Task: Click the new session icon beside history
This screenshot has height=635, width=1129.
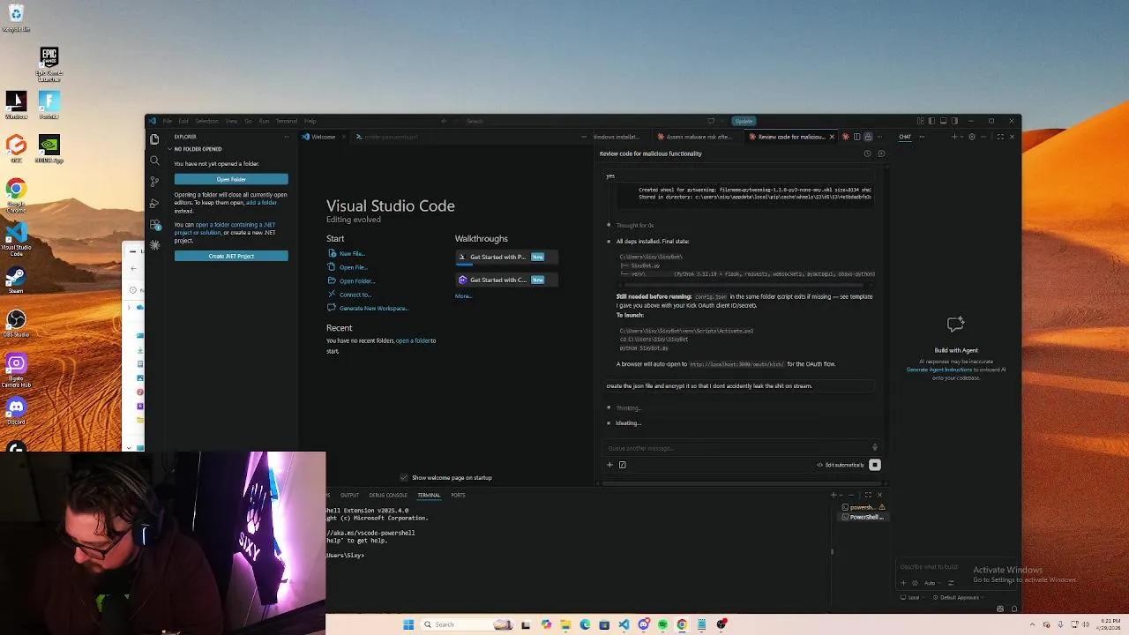Action: coord(881,153)
